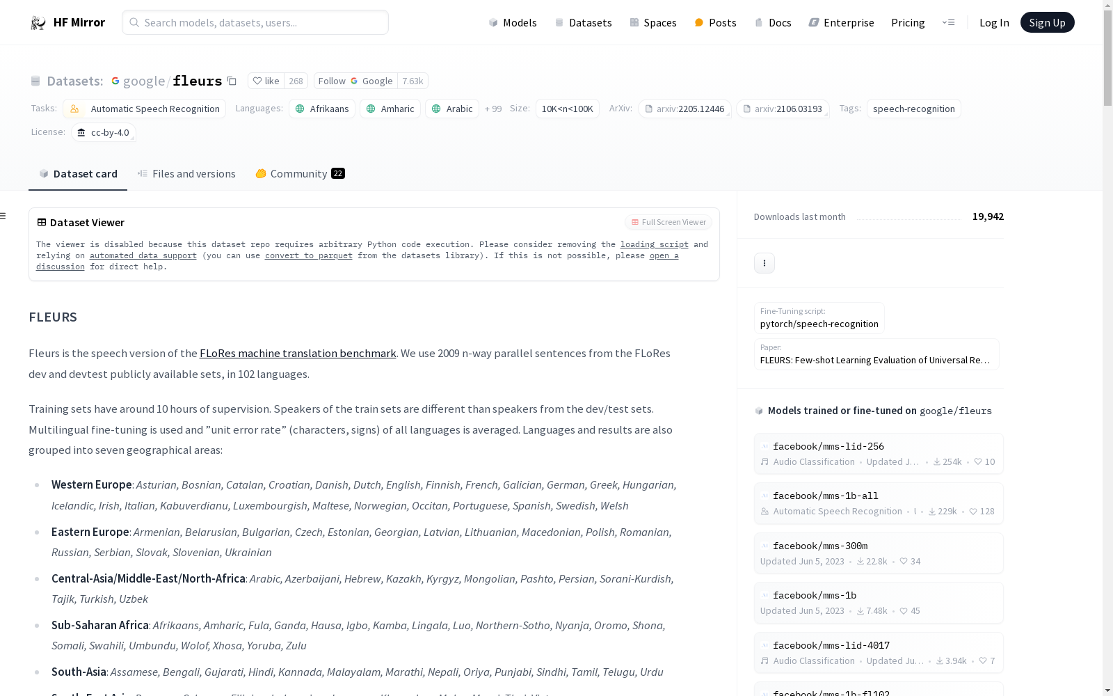
Task: Open pytorch/speech-recognition fine-tuning script
Action: click(x=819, y=318)
